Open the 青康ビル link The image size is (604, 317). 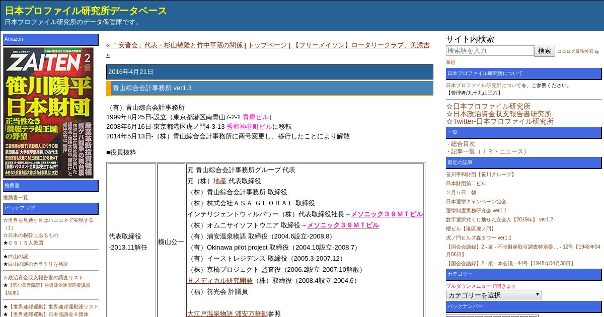[x=256, y=117]
